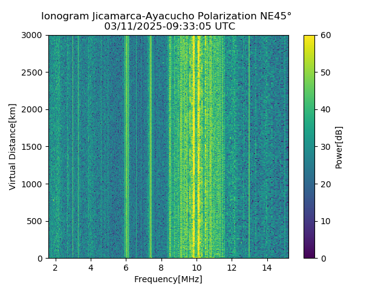Click the vertical line at 13 MHz
This screenshot has width=387, height=290.
point(249,147)
